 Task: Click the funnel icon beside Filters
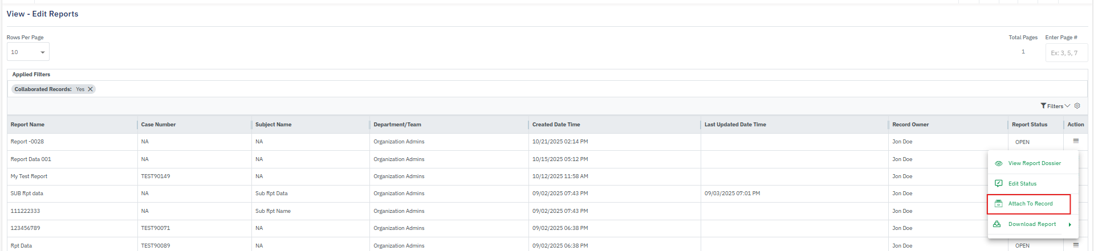click(1043, 106)
